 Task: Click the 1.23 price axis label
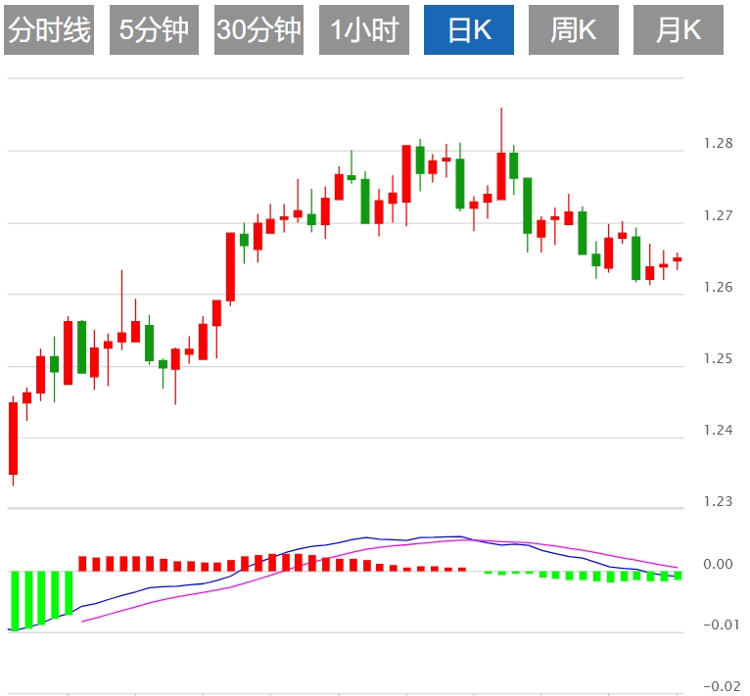(718, 501)
